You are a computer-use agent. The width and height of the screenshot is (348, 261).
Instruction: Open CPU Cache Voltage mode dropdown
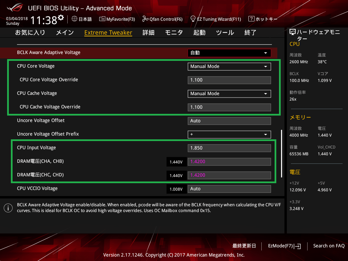[x=229, y=94]
